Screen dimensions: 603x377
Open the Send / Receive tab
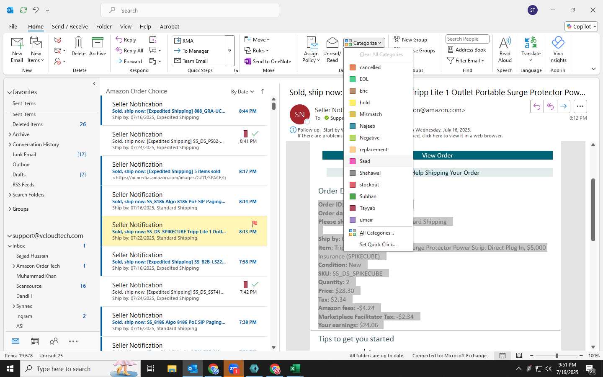tap(70, 26)
